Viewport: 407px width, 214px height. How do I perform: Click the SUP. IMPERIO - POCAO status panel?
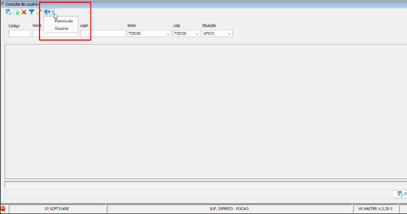229,208
